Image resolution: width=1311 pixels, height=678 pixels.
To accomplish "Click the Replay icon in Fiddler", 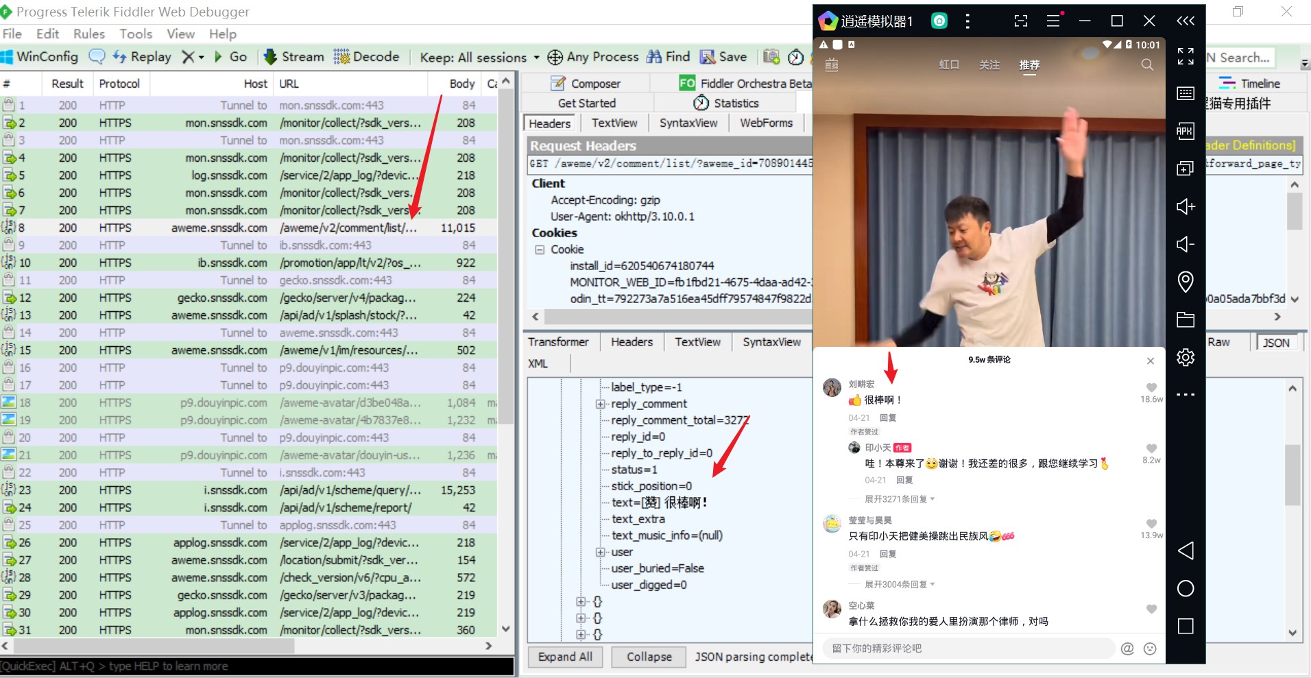I will coord(142,57).
